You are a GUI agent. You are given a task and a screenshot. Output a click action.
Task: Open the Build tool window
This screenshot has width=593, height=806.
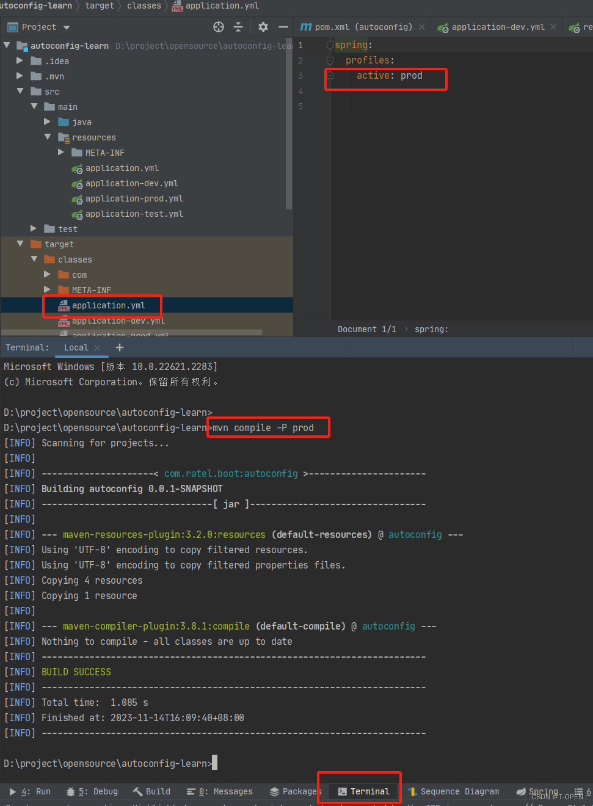(152, 791)
